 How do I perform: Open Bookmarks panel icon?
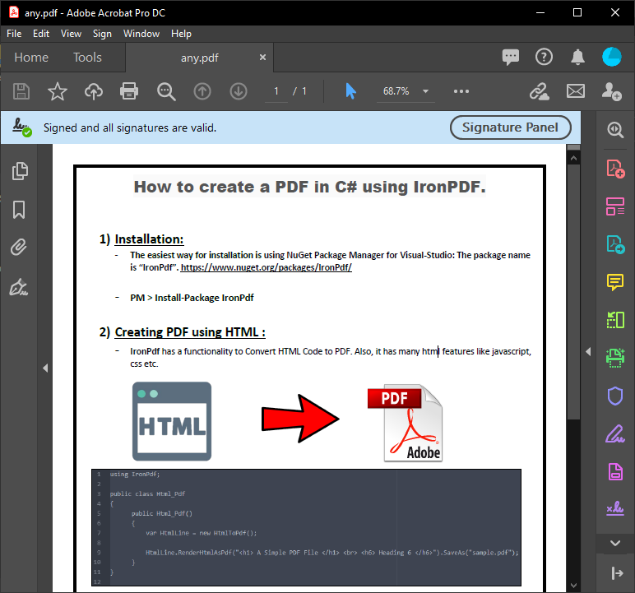tap(19, 210)
